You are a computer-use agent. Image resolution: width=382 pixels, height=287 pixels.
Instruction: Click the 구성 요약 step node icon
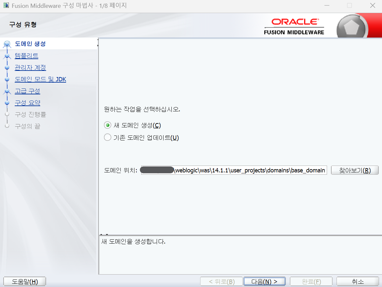pos(7,103)
